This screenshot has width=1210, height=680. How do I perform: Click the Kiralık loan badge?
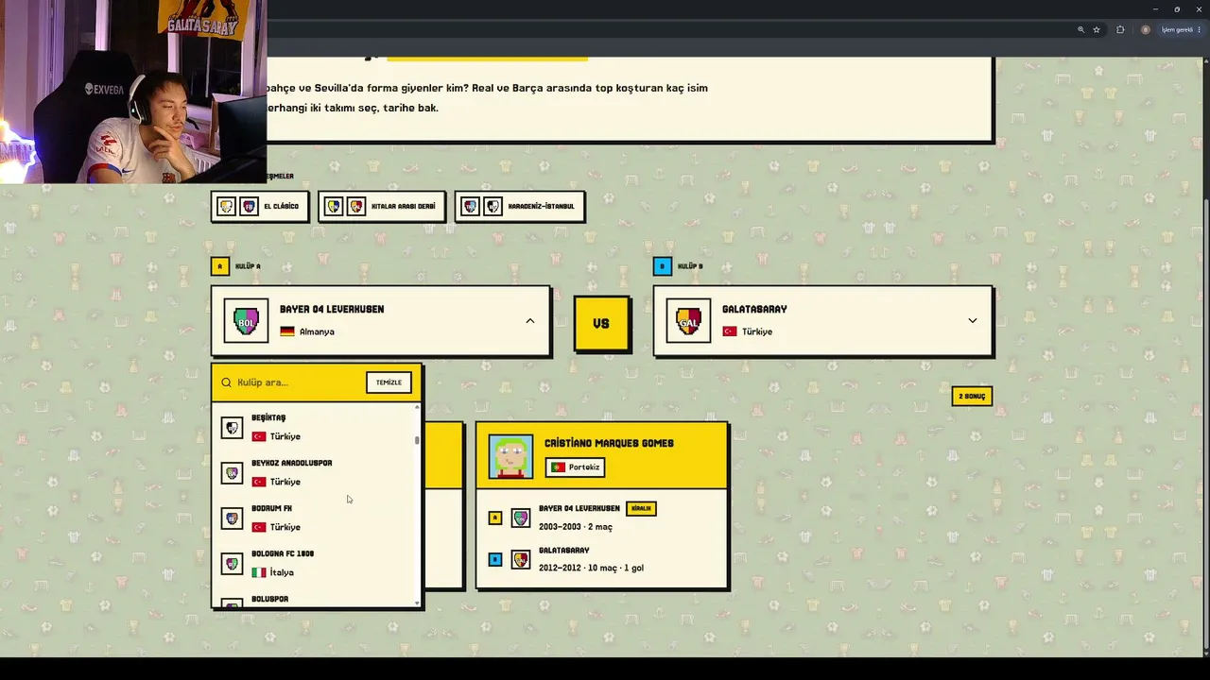(x=641, y=508)
